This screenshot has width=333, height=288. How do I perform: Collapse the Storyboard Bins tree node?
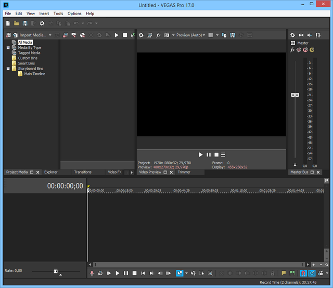click(x=8, y=69)
